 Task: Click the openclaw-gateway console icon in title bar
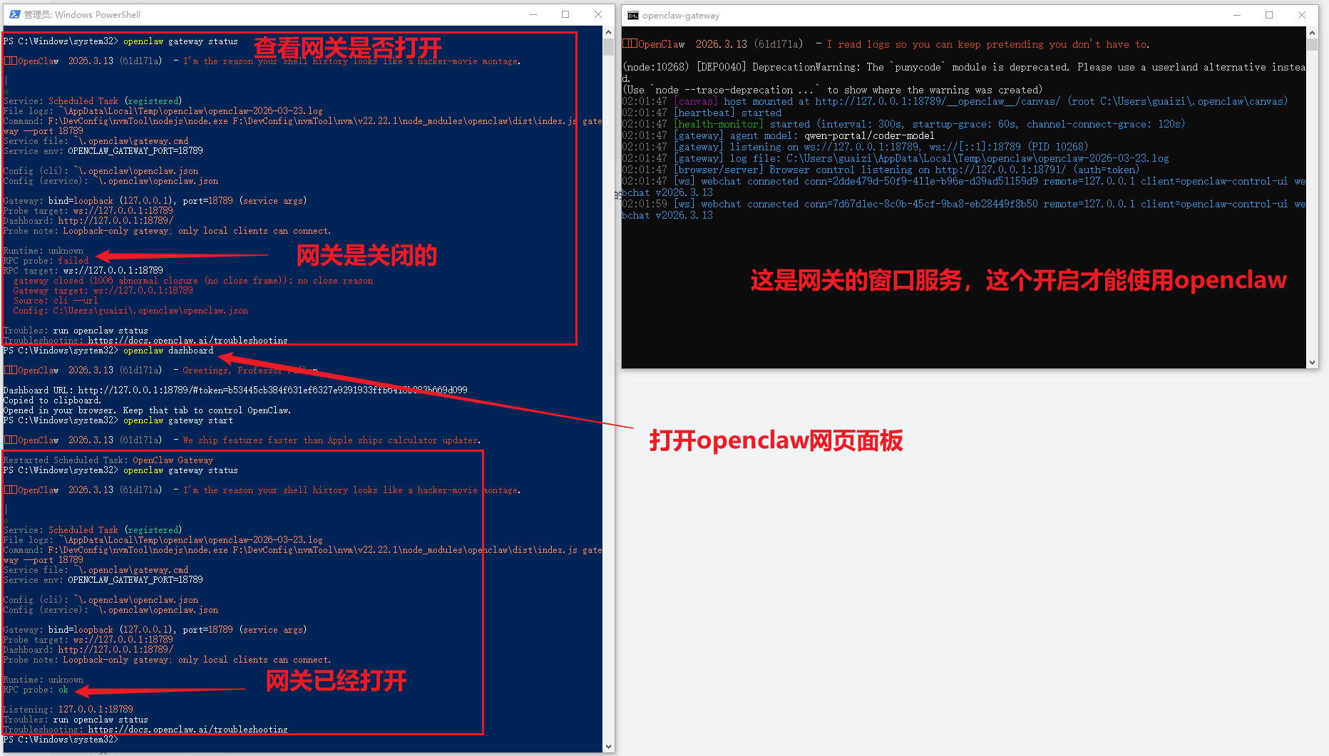[632, 15]
